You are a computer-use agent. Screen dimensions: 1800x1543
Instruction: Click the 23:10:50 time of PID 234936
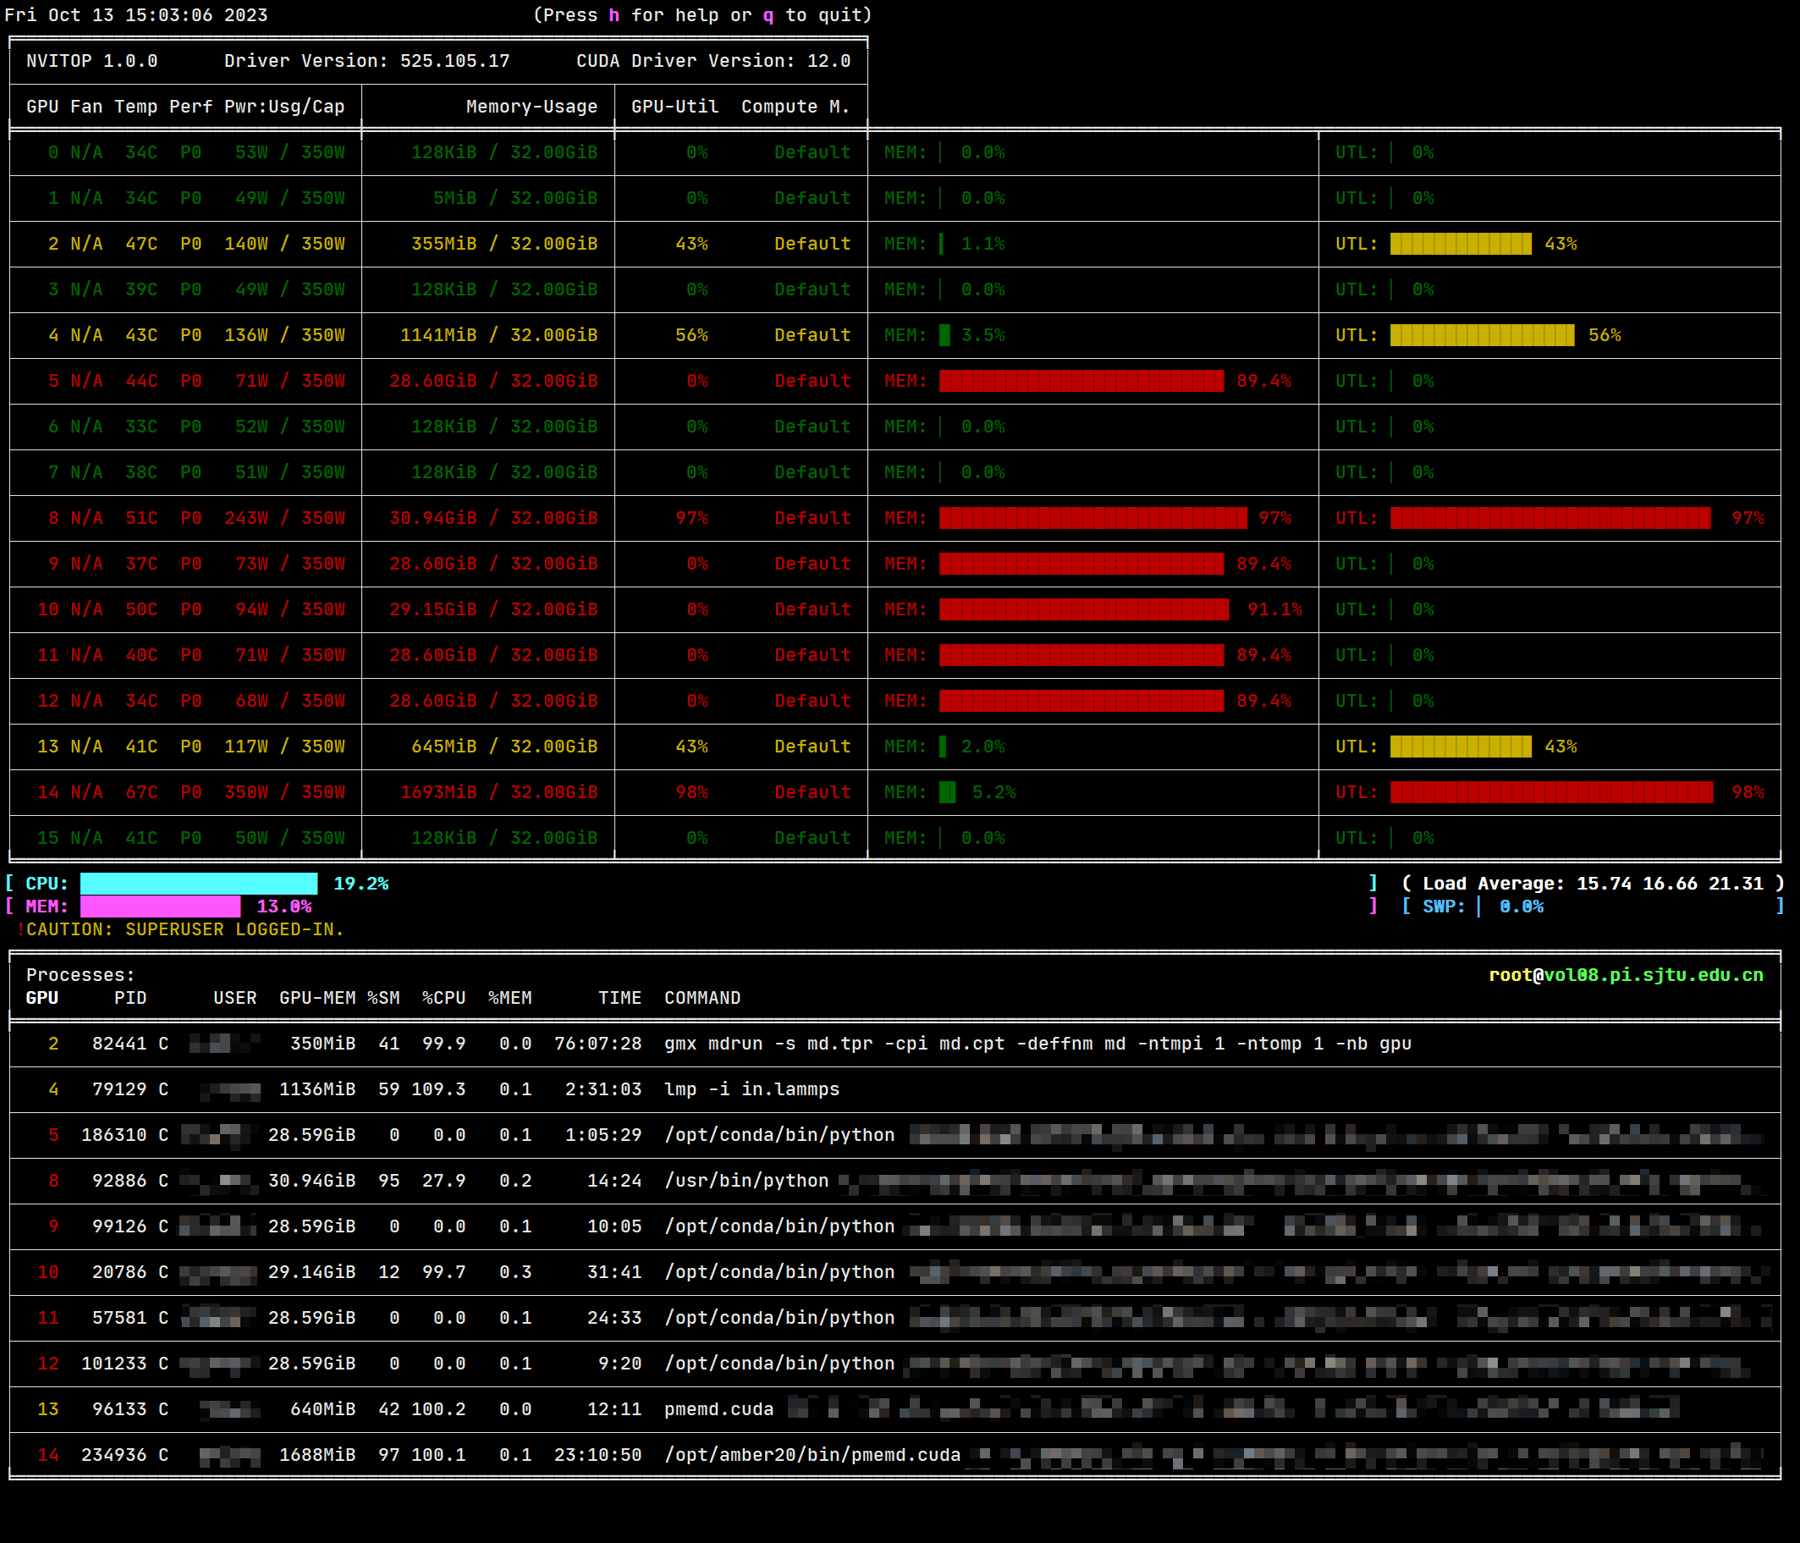coord(597,1455)
